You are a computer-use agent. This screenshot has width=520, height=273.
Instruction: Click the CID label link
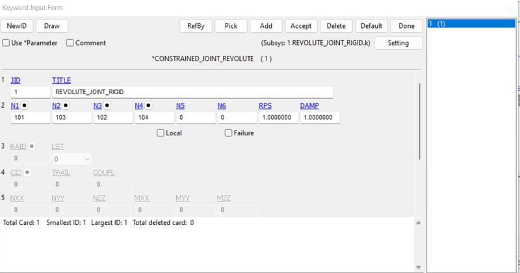(x=16, y=173)
